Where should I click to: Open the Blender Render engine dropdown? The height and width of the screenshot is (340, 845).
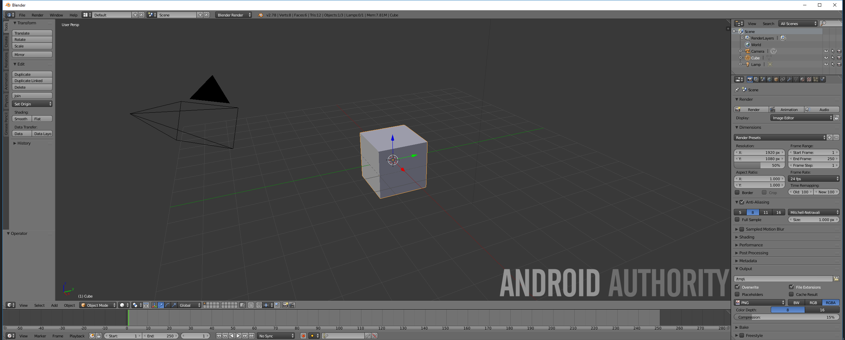(233, 15)
